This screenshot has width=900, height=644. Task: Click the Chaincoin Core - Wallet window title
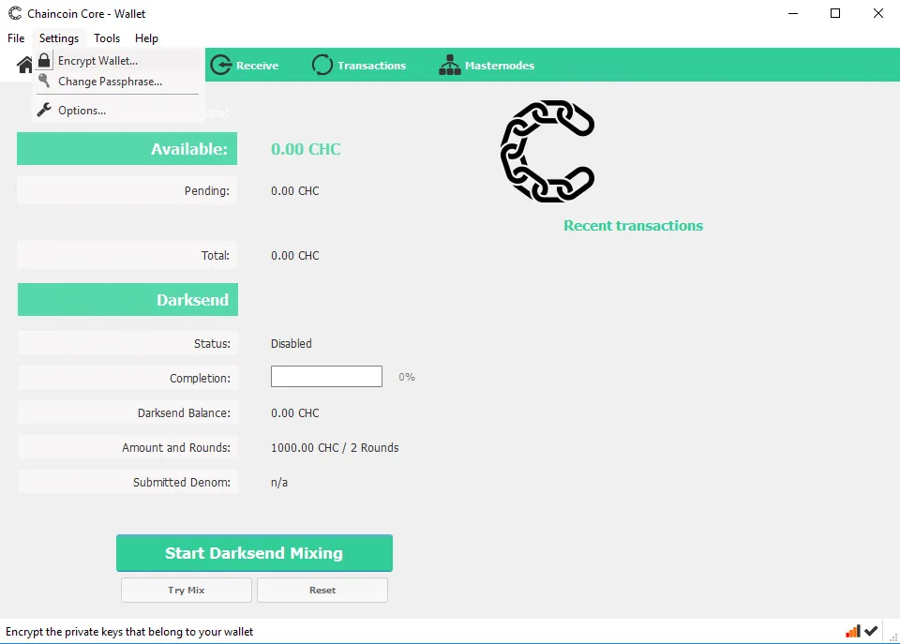pyautogui.click(x=86, y=13)
